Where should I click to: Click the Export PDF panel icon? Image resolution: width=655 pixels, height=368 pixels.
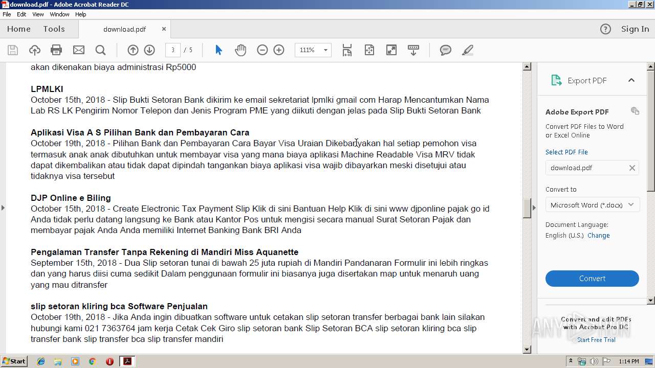pos(556,80)
